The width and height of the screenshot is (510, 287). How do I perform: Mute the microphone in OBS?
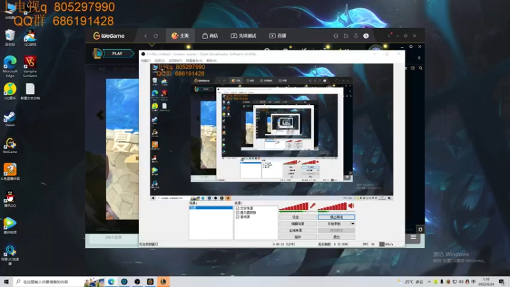[x=312, y=205]
